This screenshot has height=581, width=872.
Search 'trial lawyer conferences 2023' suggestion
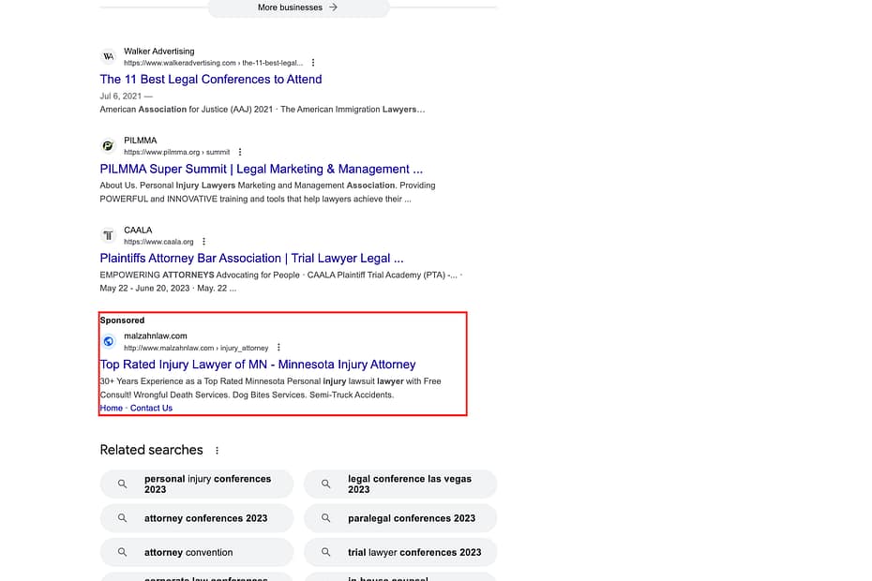(400, 552)
